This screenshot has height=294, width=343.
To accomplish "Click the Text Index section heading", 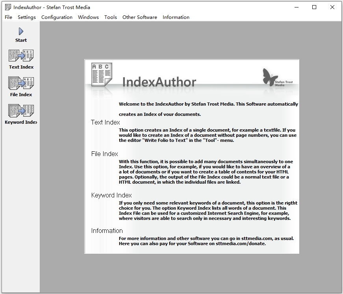I will (105, 122).
